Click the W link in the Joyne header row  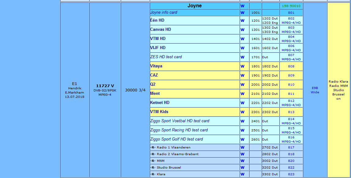[242, 6]
